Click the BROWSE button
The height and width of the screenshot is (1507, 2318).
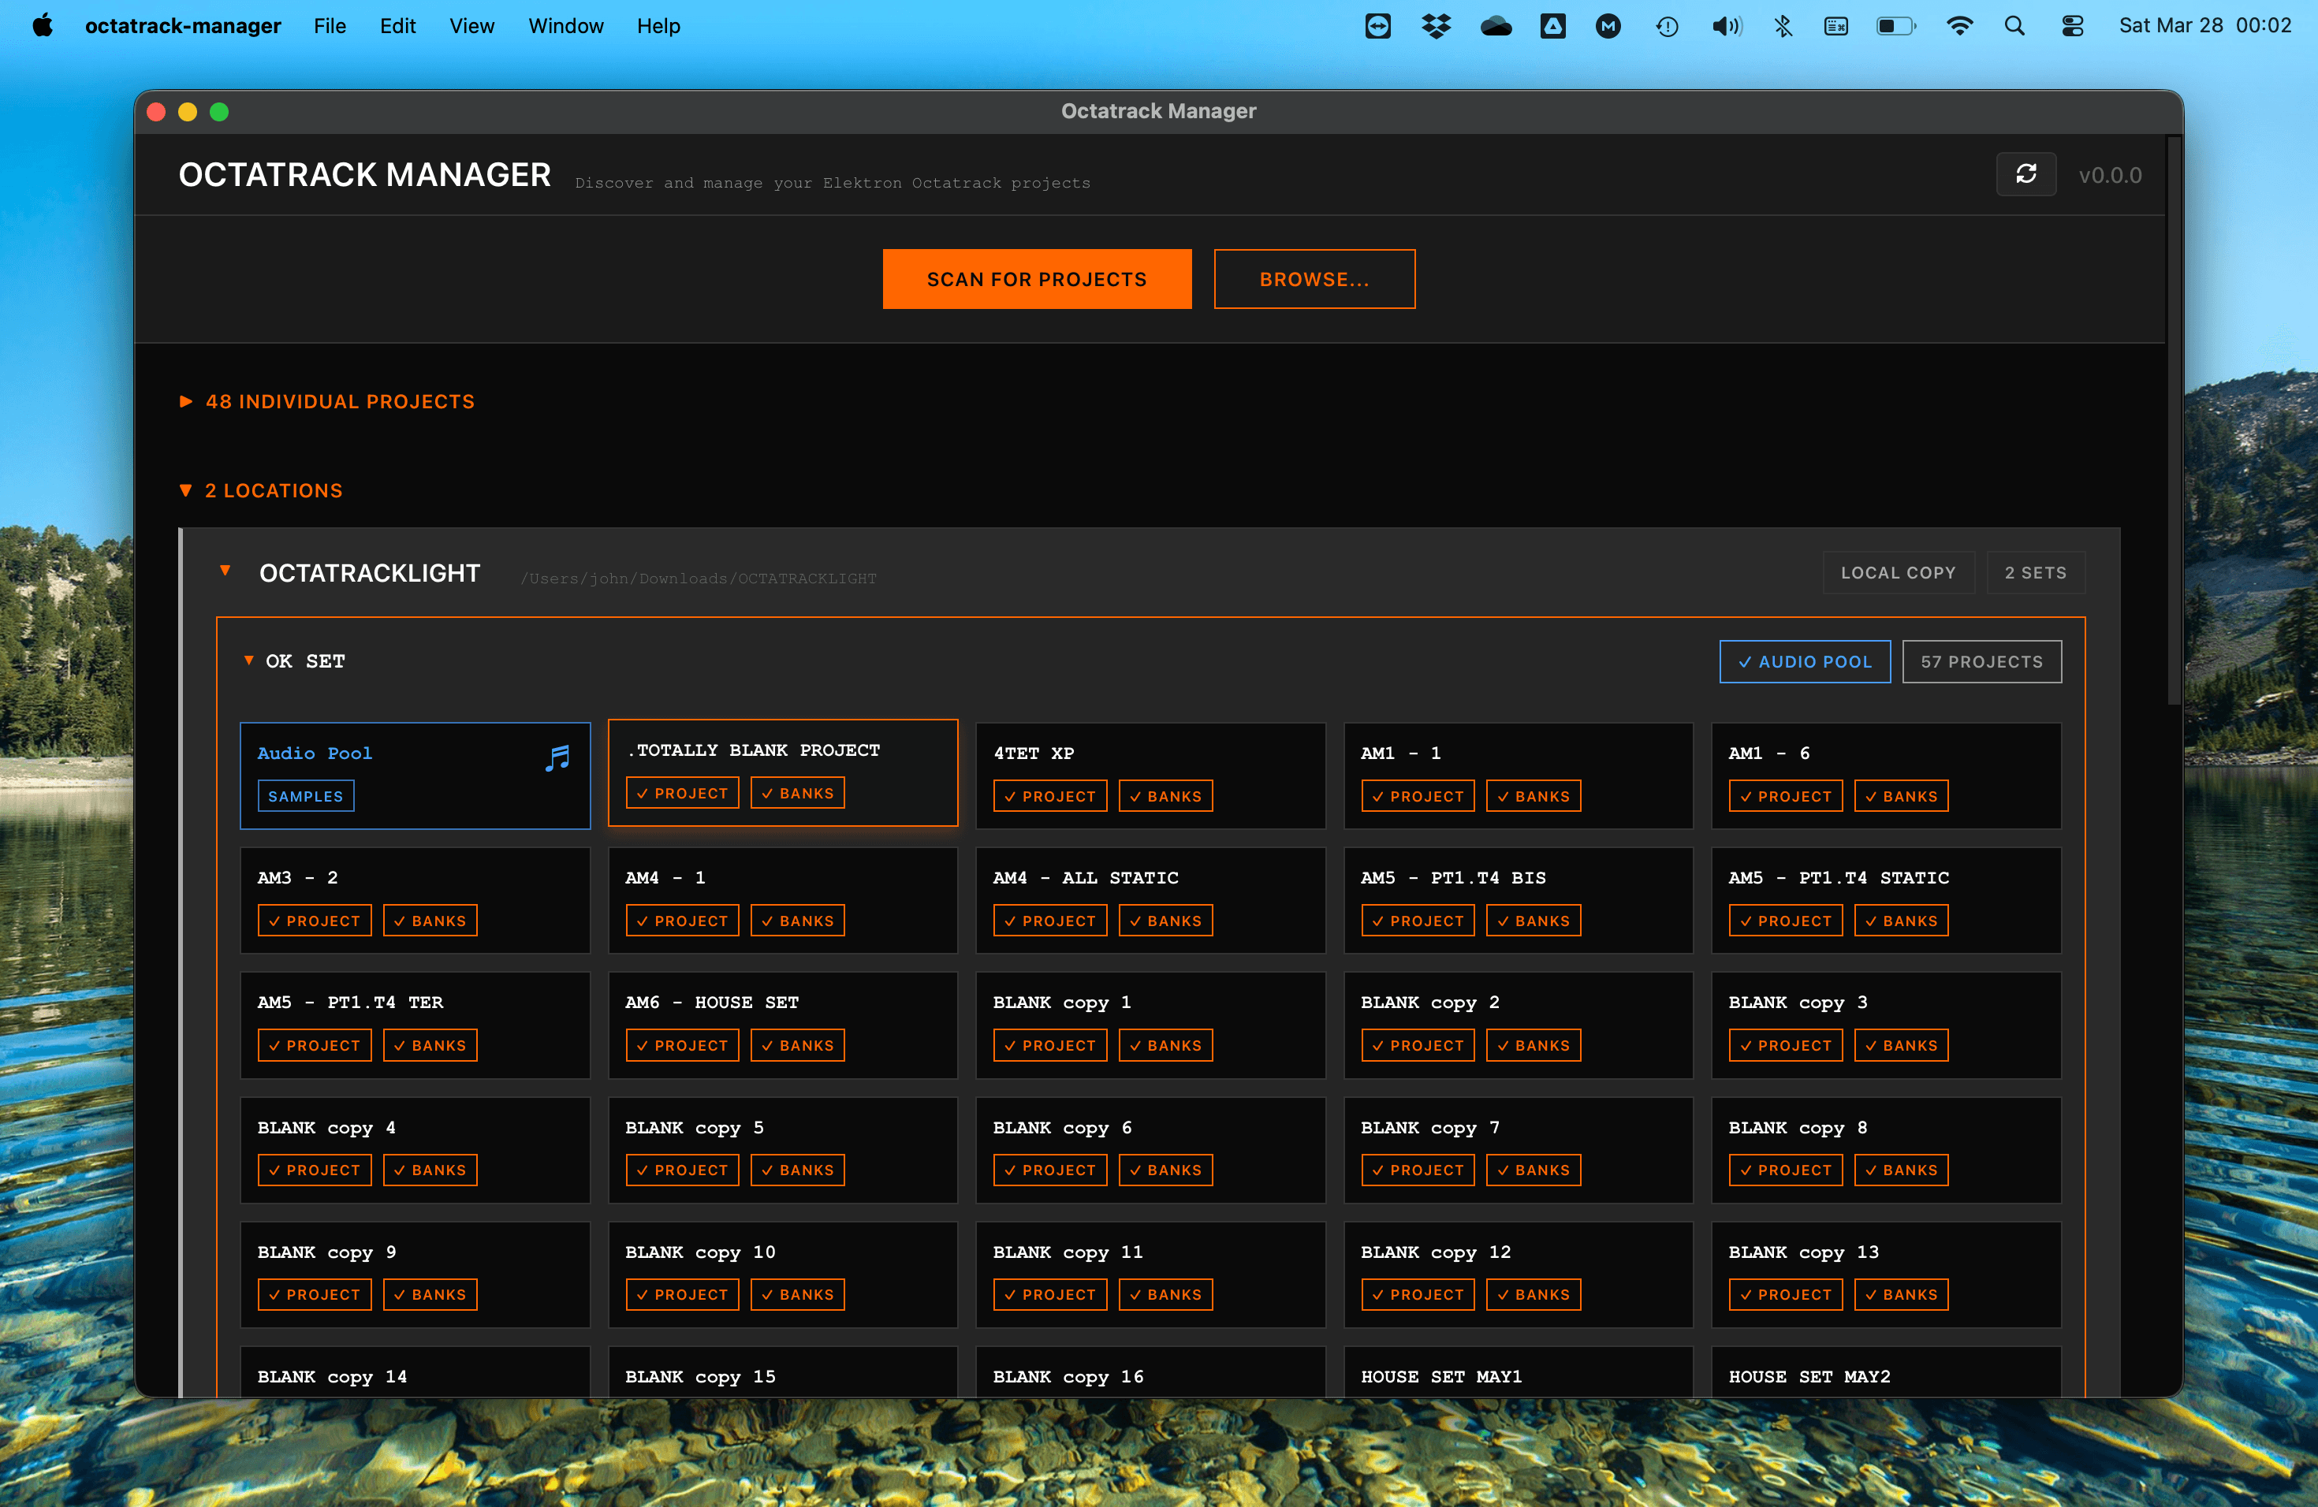coord(1314,278)
